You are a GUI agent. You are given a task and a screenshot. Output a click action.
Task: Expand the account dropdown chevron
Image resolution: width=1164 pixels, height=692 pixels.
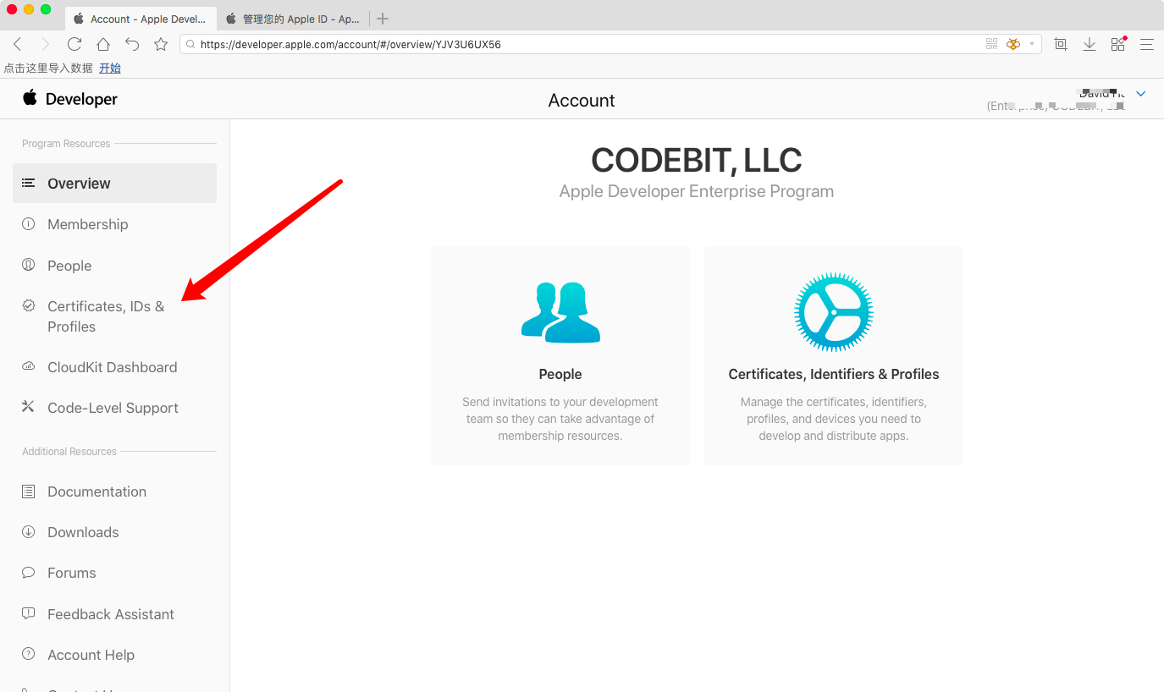pos(1140,94)
